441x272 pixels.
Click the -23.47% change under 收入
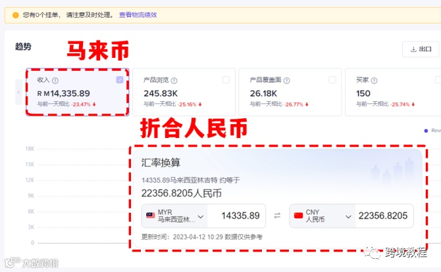[x=81, y=104]
